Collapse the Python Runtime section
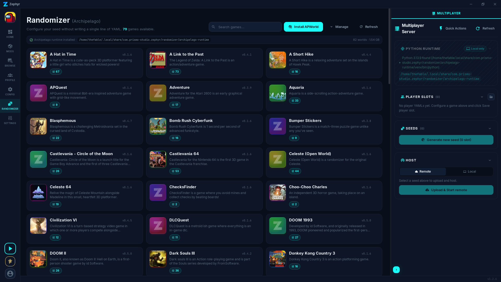The image size is (501, 282). click(490, 49)
